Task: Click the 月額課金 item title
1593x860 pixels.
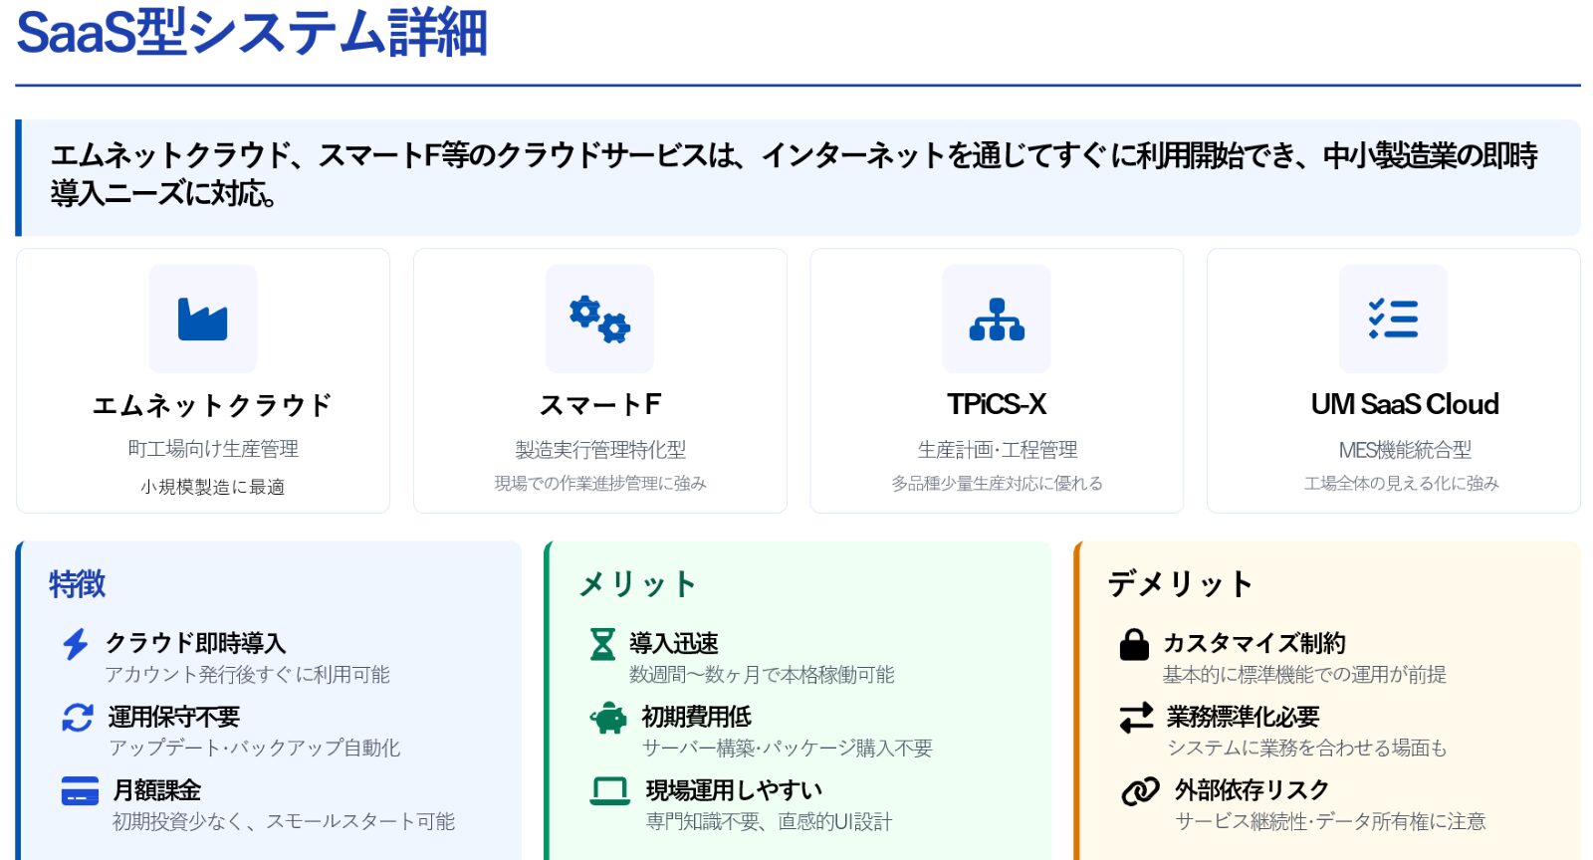Action: [x=156, y=790]
